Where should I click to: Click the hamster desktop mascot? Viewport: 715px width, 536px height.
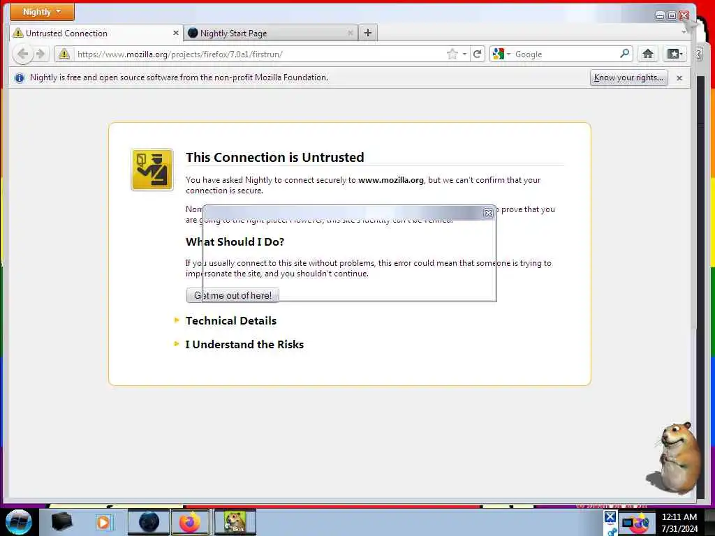[674, 458]
